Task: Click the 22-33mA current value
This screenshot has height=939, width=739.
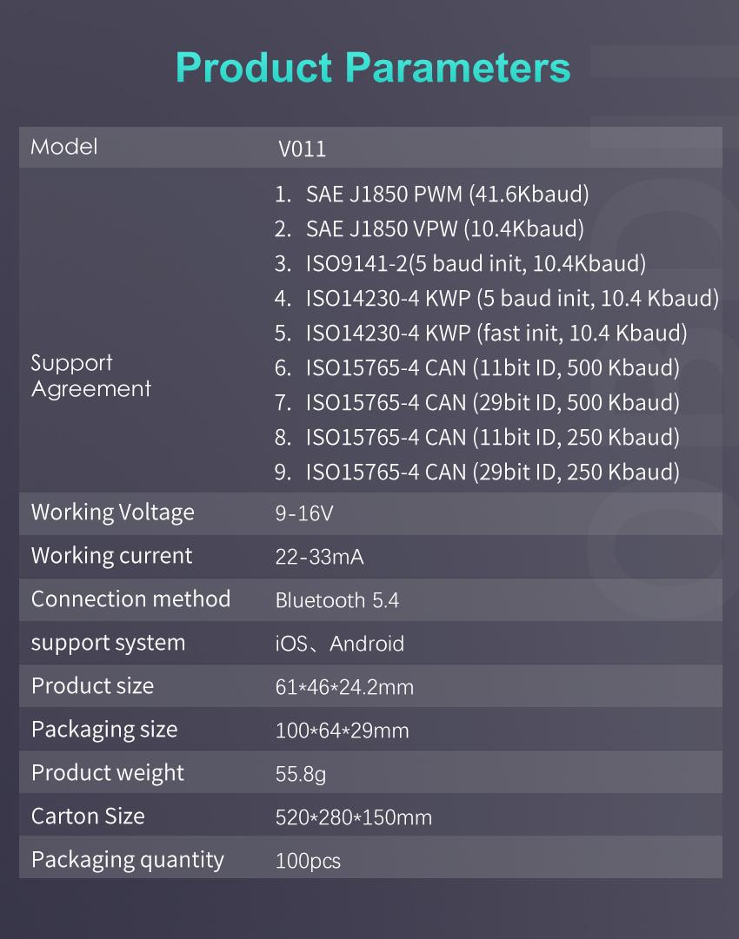Action: pos(319,558)
